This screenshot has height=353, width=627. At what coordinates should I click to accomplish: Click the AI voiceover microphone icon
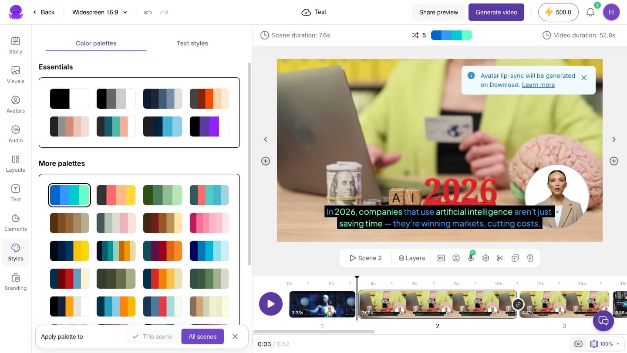471,258
